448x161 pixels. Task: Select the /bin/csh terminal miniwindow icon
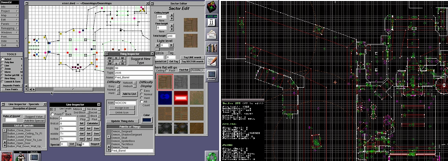[x=34, y=155]
